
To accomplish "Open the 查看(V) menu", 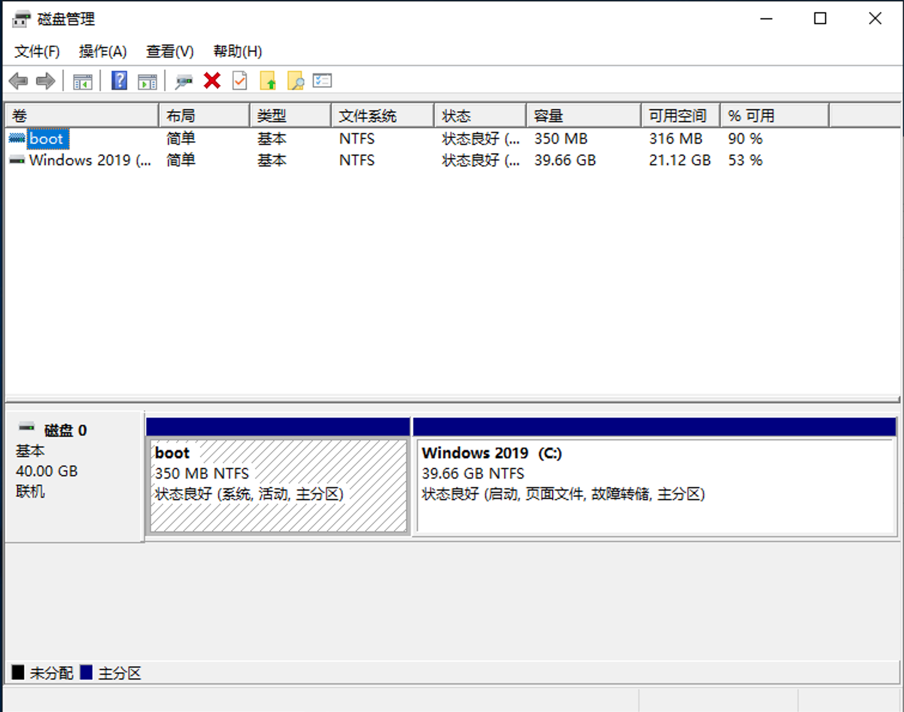I will 170,51.
